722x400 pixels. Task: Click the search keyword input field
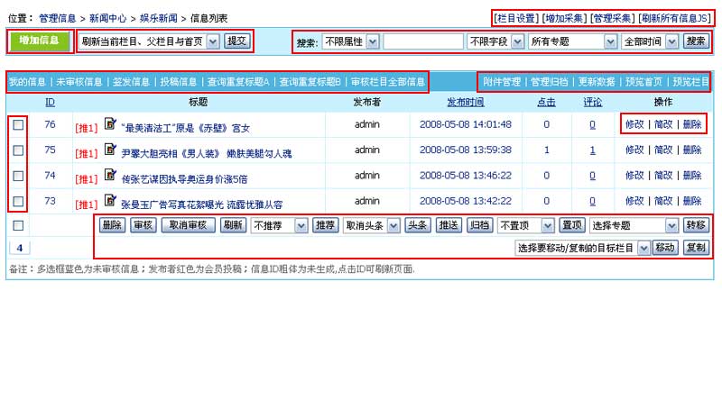coord(422,41)
